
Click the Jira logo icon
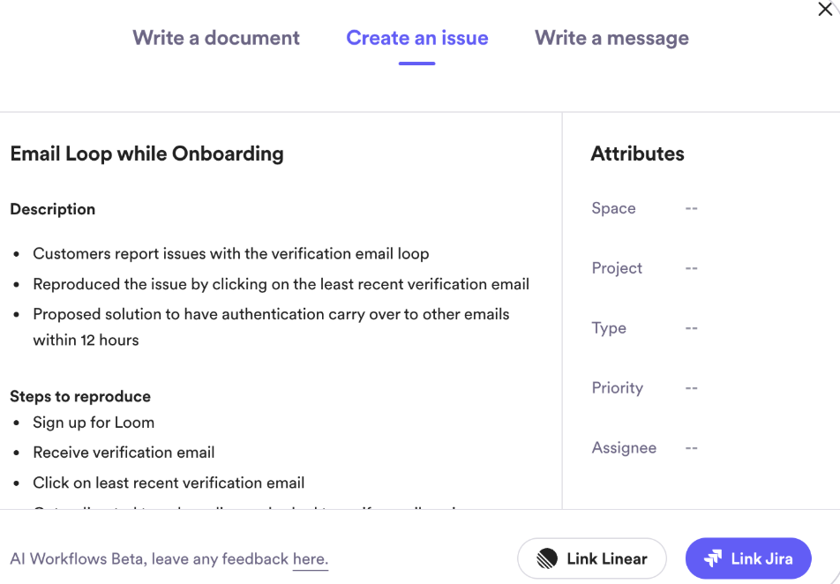(713, 558)
